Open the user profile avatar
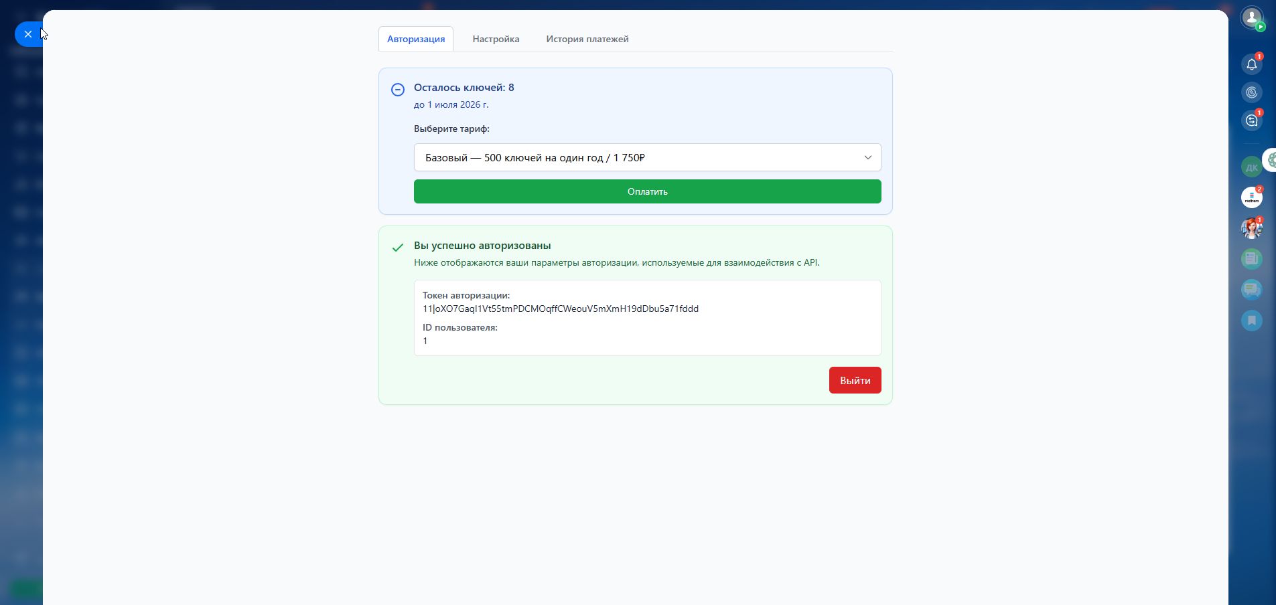Screen dimensions: 1276x605 [x=1251, y=17]
